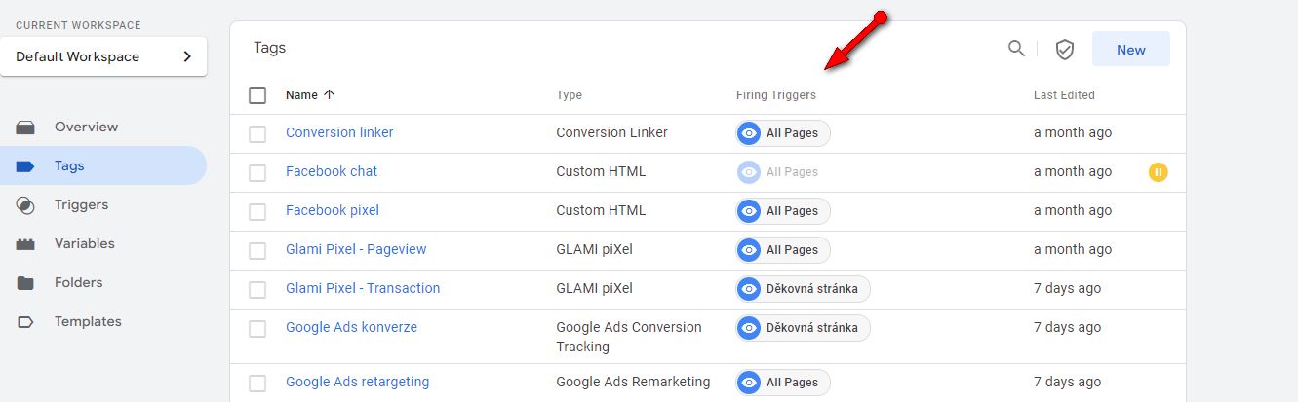Click the Overview icon in sidebar
Viewport: 1298px width, 402px height.
(25, 128)
